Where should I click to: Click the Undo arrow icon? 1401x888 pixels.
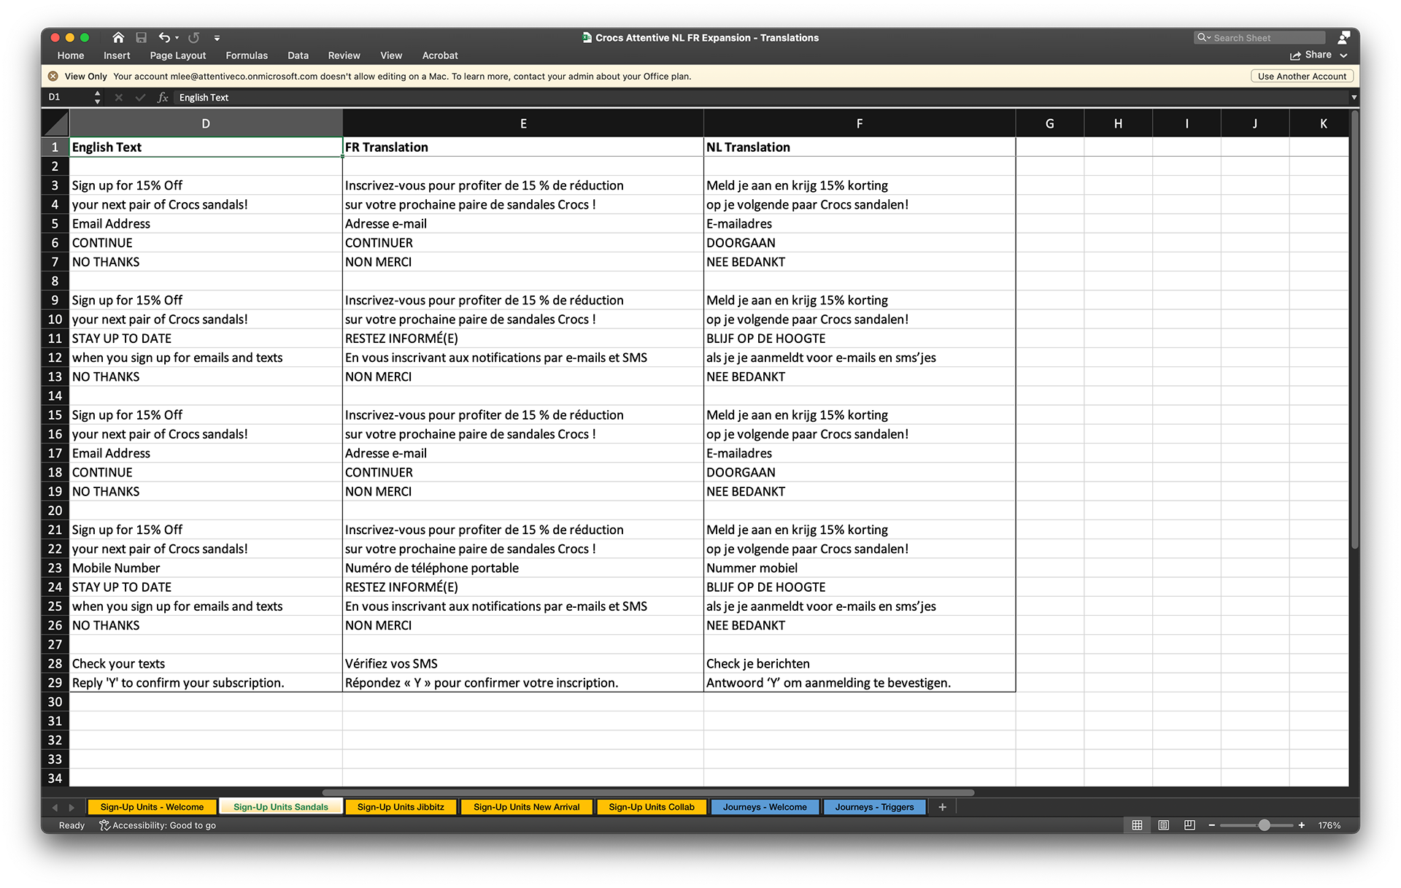point(164,37)
